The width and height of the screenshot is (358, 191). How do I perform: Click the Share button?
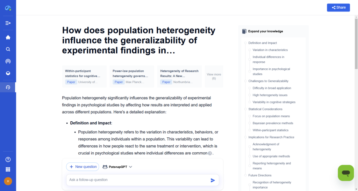338,8
